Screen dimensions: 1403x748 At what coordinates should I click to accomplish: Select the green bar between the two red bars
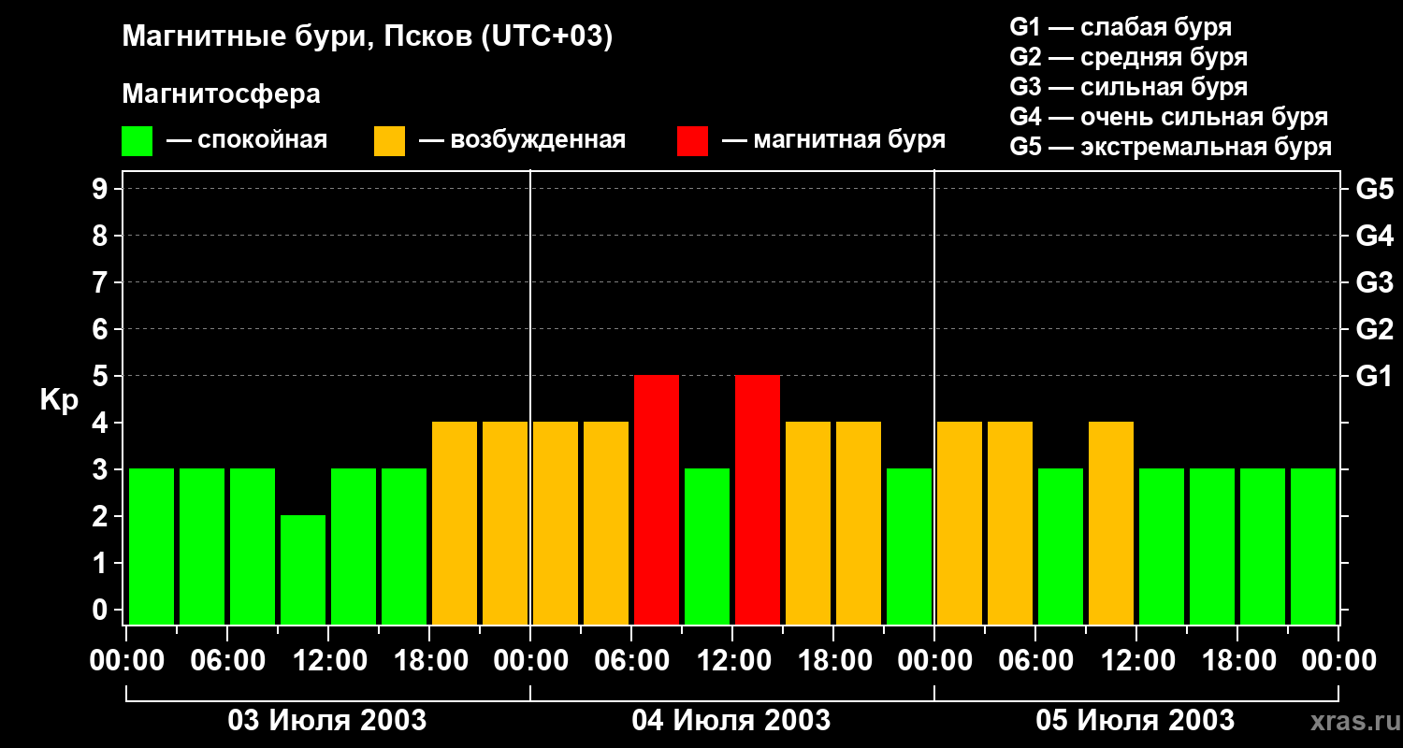[707, 546]
